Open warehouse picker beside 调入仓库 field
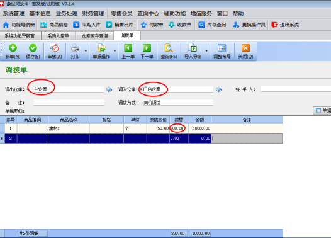This screenshot has height=238, width=331. tap(219, 89)
